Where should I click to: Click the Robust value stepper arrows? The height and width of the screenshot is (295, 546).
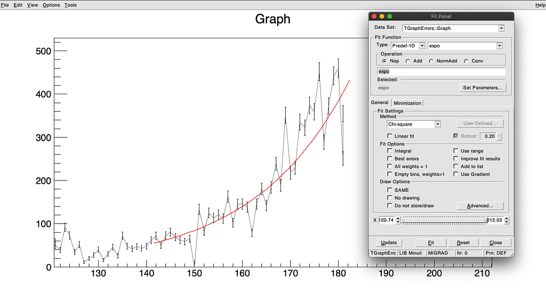click(499, 136)
